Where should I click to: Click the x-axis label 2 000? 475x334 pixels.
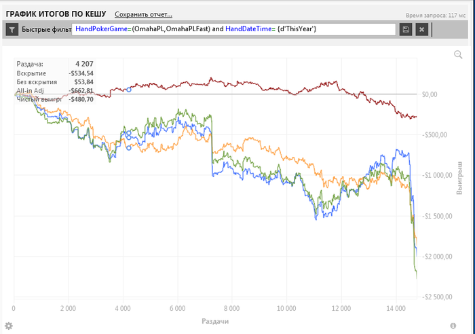tap(68, 308)
